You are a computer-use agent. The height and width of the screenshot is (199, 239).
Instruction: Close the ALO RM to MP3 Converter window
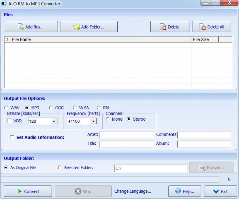pyautogui.click(x=229, y=3)
